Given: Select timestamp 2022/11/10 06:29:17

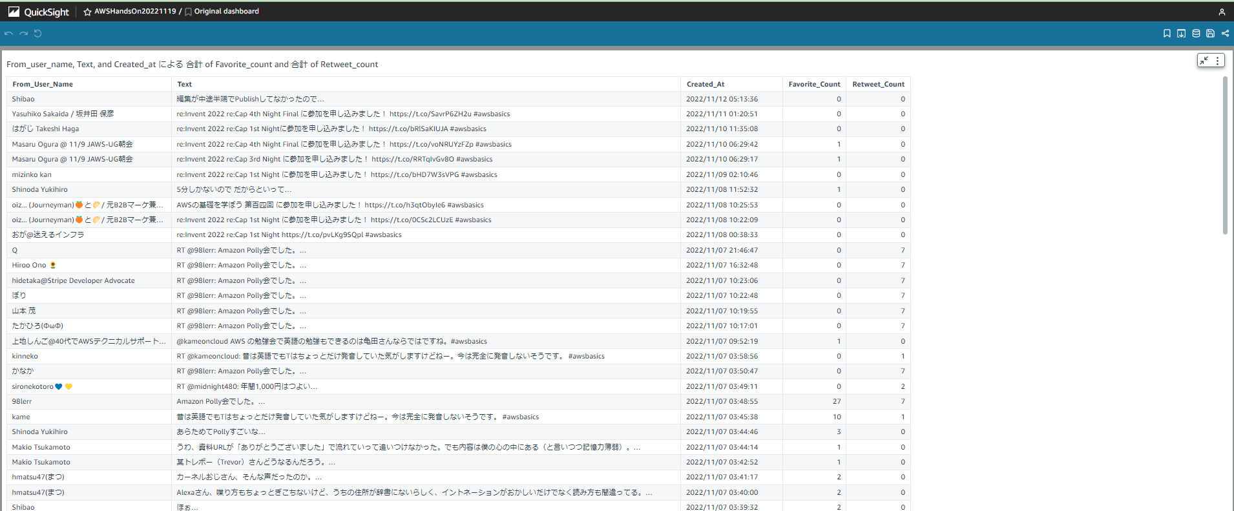Looking at the screenshot, I should pos(722,159).
